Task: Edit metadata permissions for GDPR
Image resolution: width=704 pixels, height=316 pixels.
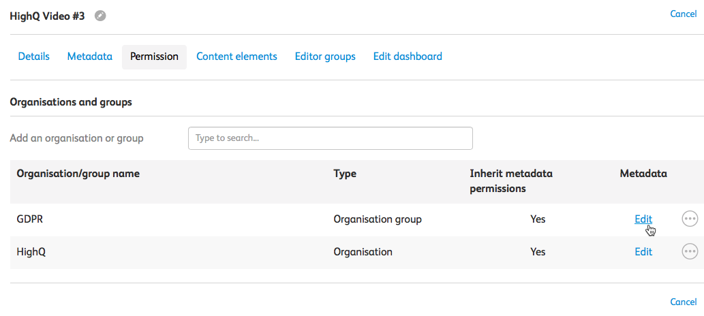Action: point(643,219)
